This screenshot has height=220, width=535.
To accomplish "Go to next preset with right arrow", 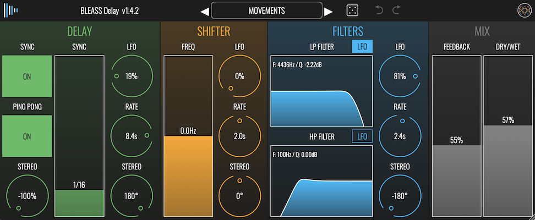I will coord(329,11).
